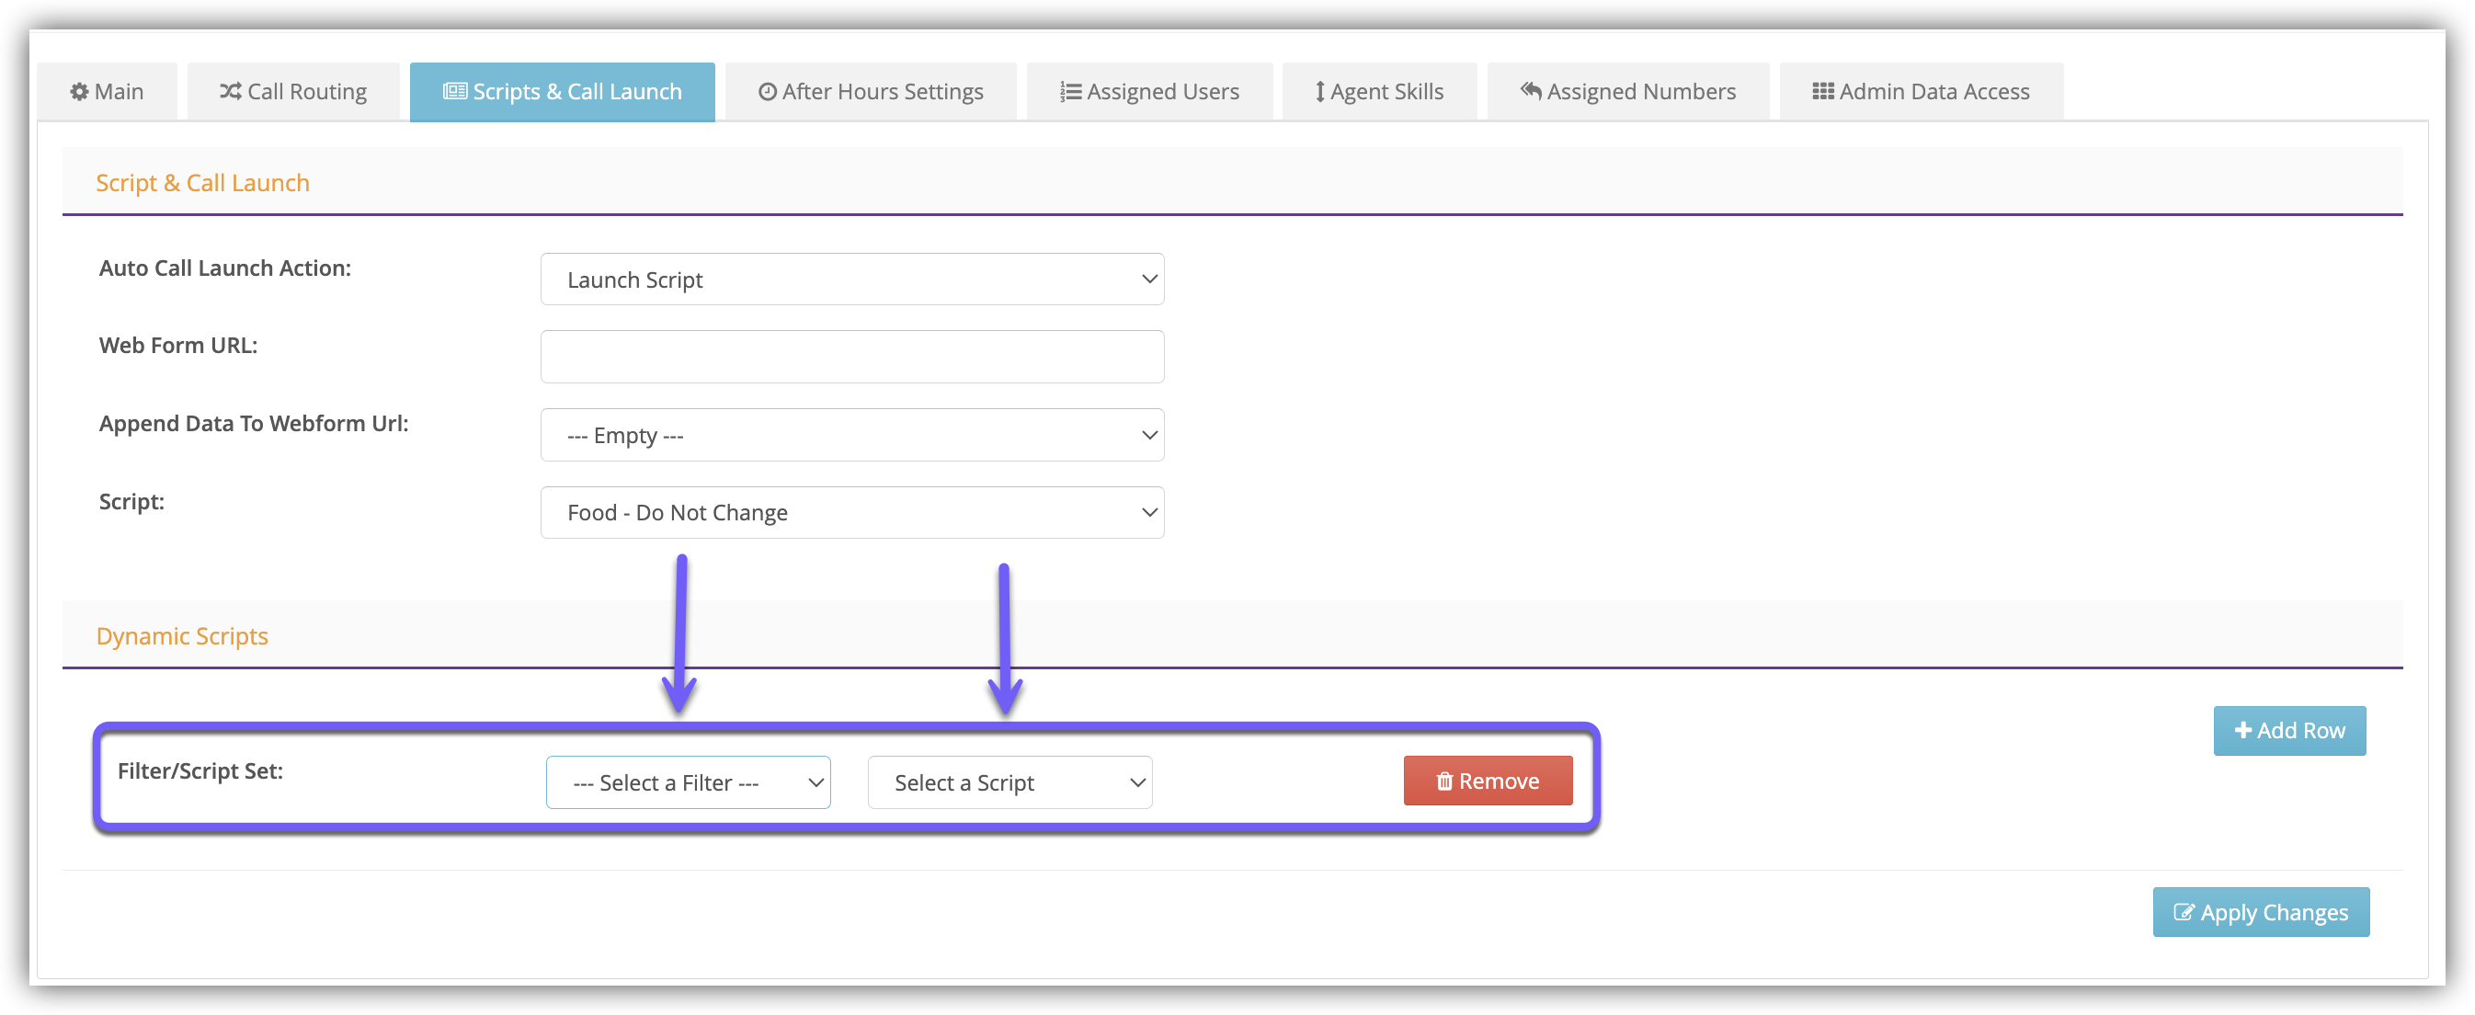2475x1015 pixels.
Task: Click the clock icon on After Hours Settings
Action: tap(767, 91)
